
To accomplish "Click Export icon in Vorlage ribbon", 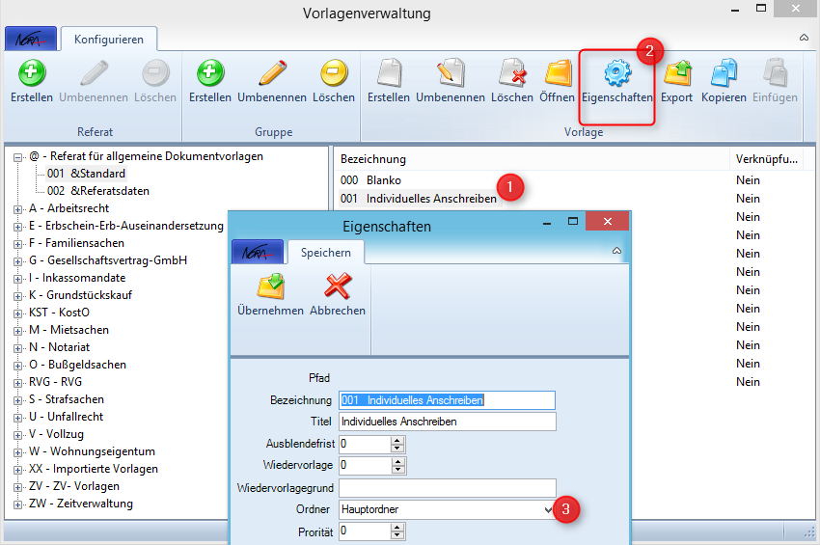I will [676, 74].
